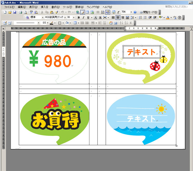Open the HGS font name dropdown
The image size is (193, 171).
(65, 17)
